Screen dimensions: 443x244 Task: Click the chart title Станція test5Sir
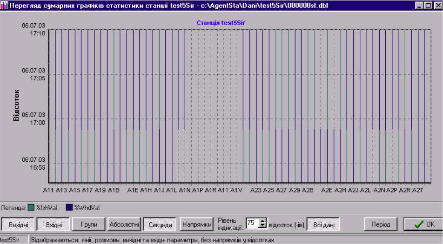[221, 23]
